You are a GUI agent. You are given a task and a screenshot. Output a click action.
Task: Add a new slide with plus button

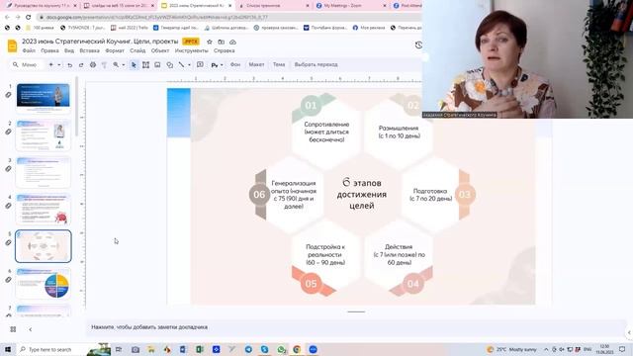50,64
